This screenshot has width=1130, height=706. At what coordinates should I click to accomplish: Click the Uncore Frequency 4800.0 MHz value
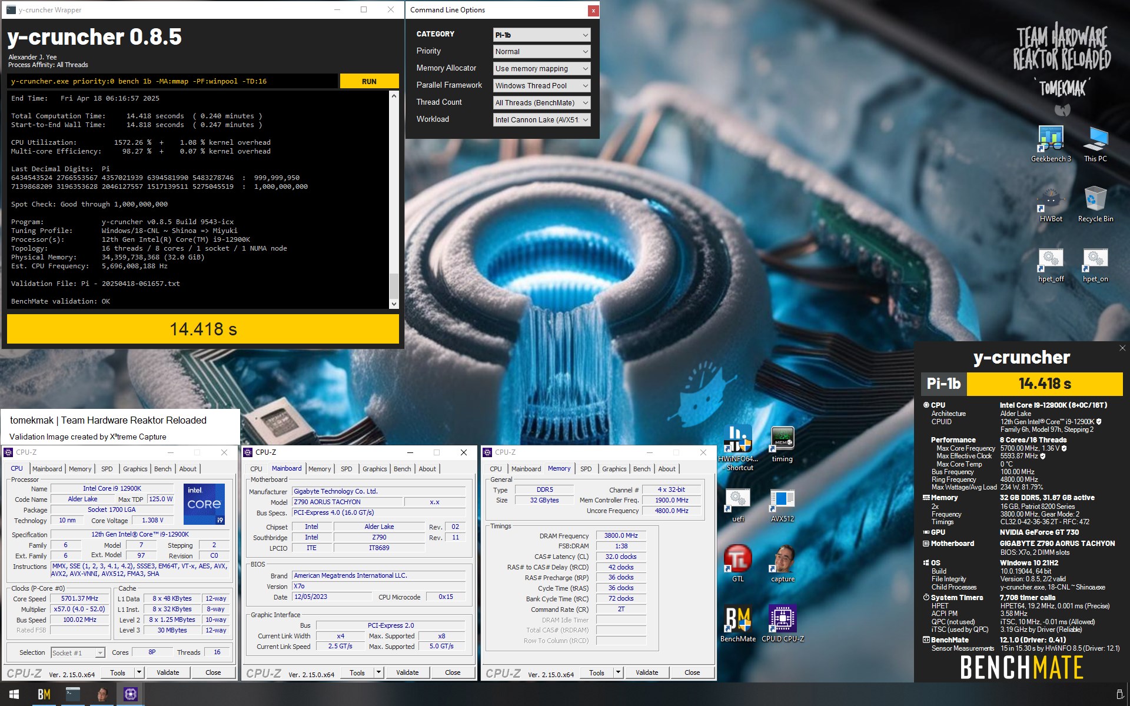pyautogui.click(x=672, y=511)
